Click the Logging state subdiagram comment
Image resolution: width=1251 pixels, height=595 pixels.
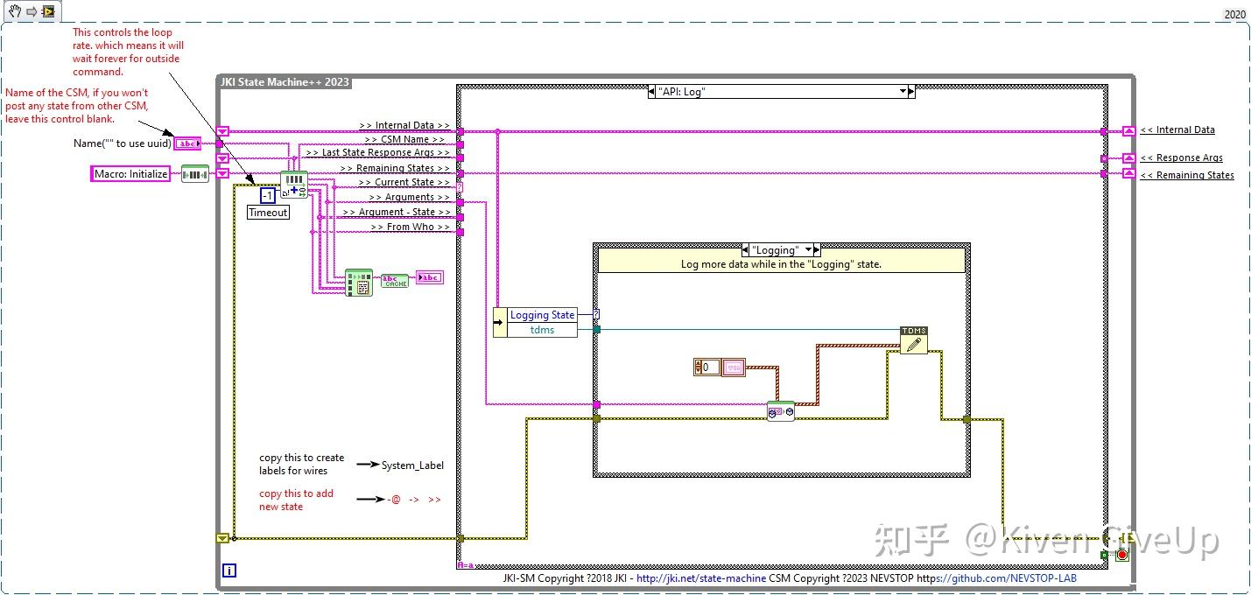point(781,264)
